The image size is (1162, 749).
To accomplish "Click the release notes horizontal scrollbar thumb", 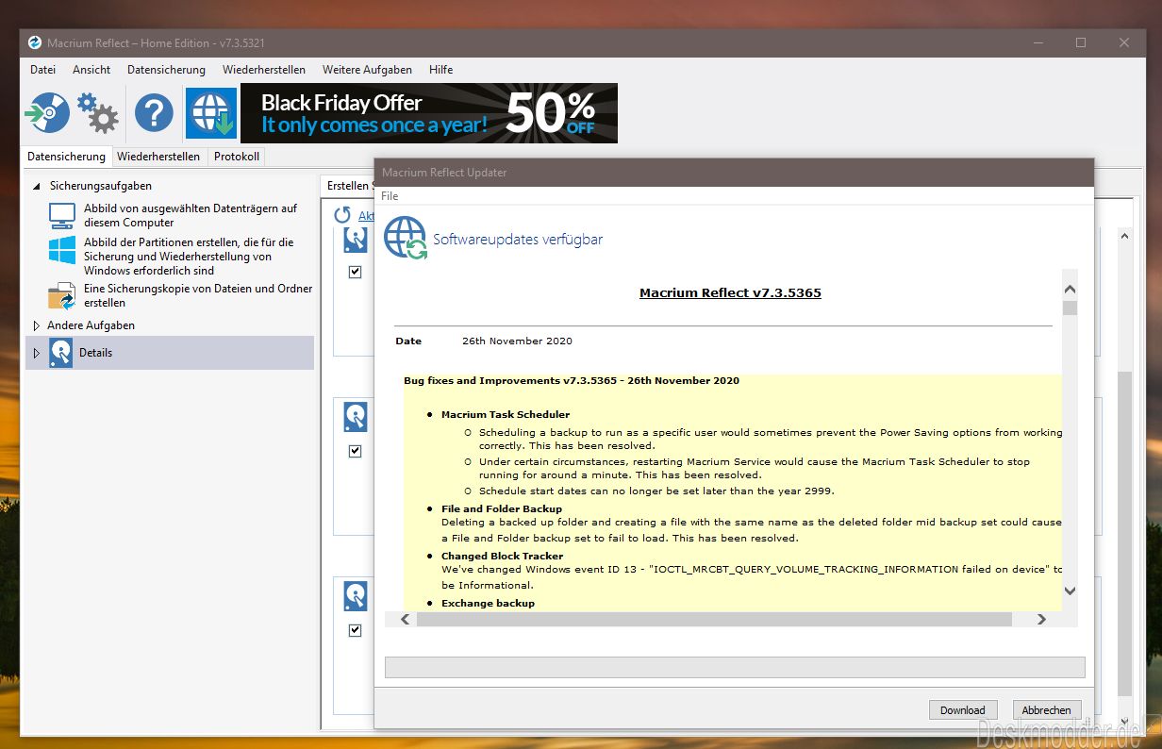I will (713, 620).
